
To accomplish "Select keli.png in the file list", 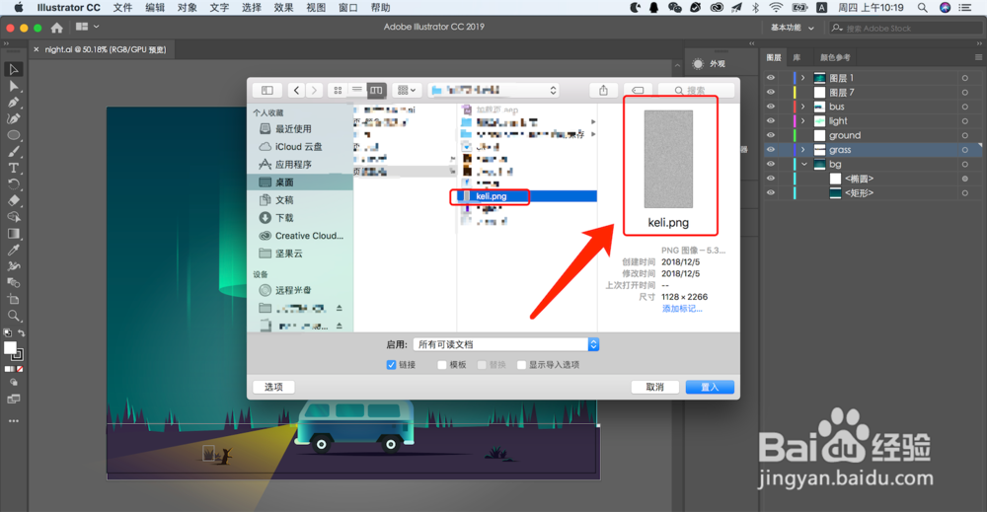I will tap(526, 196).
